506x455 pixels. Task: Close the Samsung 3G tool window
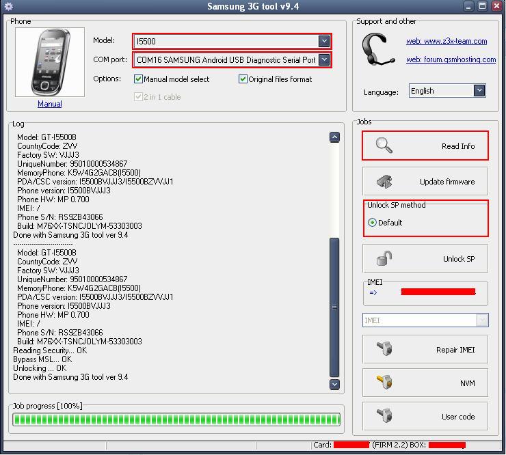(x=496, y=6)
